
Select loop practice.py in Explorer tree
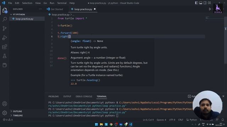(27, 19)
